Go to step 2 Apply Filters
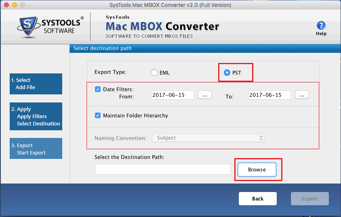The image size is (341, 217). click(x=36, y=116)
